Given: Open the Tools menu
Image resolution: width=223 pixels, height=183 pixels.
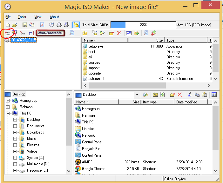Looking at the screenshot, I should [22, 17].
